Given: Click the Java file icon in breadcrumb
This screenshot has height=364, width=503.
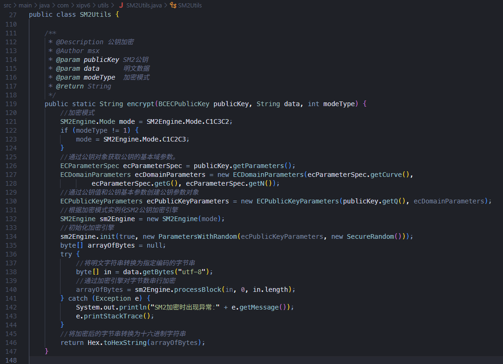Looking at the screenshot, I should click(121, 5).
